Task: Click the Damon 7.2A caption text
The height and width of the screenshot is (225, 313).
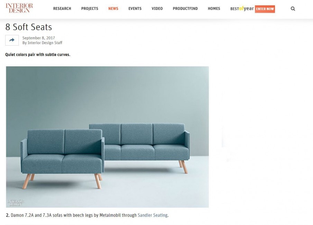Action: (x=87, y=215)
